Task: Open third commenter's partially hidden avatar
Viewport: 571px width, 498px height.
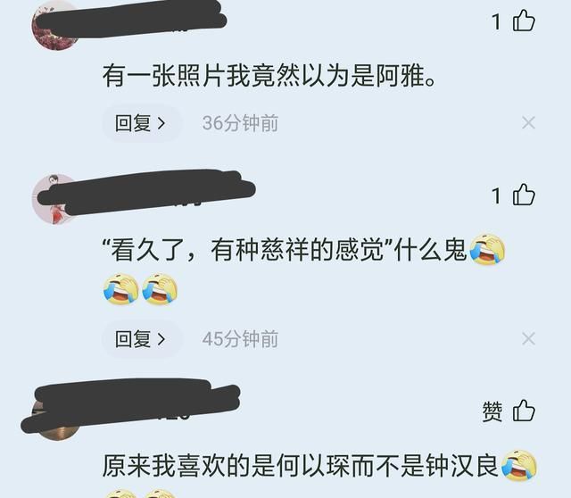Action: [56, 415]
